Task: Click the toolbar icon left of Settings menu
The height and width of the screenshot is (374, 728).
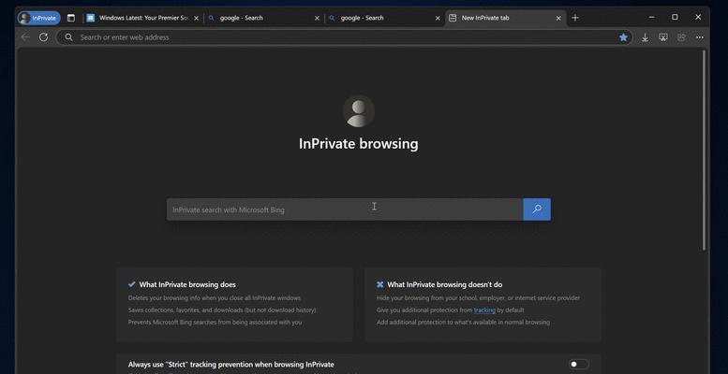Action: (x=681, y=37)
